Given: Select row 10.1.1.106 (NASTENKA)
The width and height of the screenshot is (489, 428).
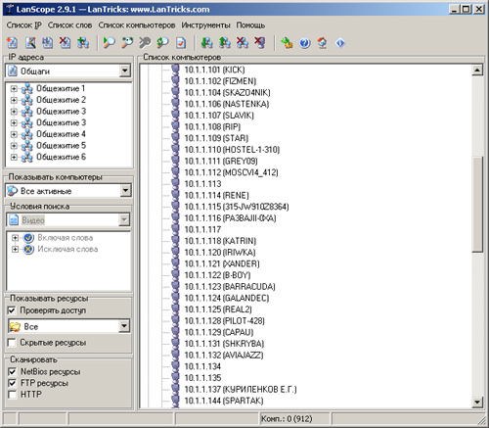Looking at the screenshot, I should 227,104.
